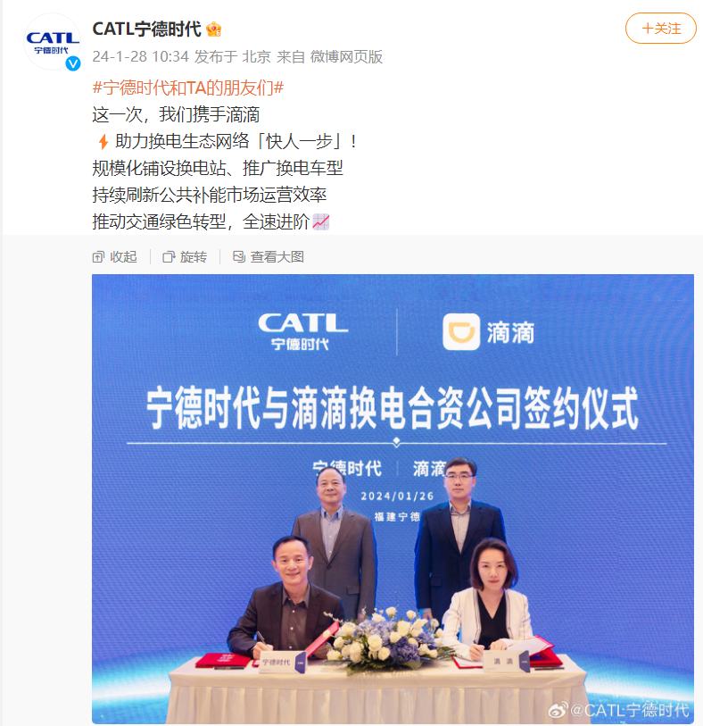This screenshot has height=726, width=703.
Task: Collapse the image with 收起
Action: pos(115,256)
